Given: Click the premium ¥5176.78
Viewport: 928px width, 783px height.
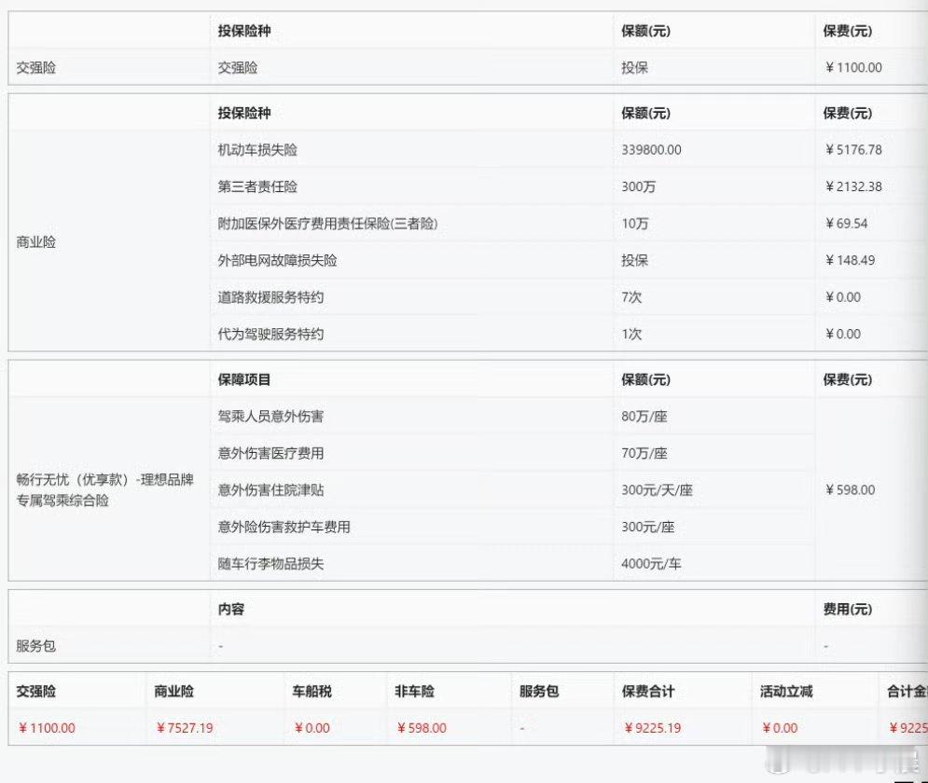Looking at the screenshot, I should 853,150.
